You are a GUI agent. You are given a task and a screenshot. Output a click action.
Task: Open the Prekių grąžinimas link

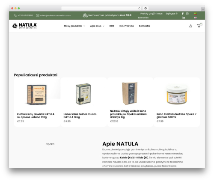152,14
